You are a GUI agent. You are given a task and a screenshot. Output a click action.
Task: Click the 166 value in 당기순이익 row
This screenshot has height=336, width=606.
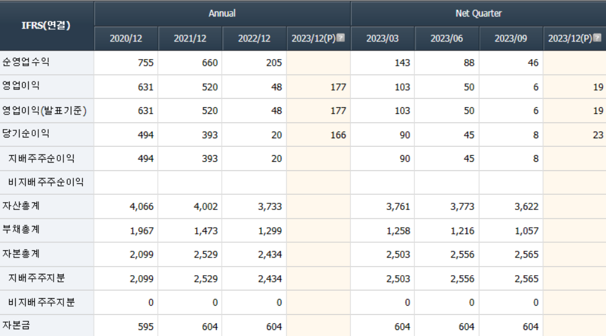[338, 135]
